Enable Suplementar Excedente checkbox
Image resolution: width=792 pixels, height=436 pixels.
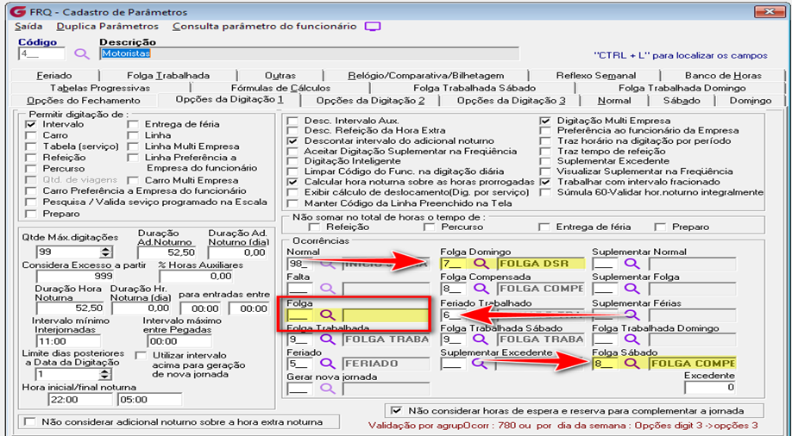pyautogui.click(x=545, y=161)
